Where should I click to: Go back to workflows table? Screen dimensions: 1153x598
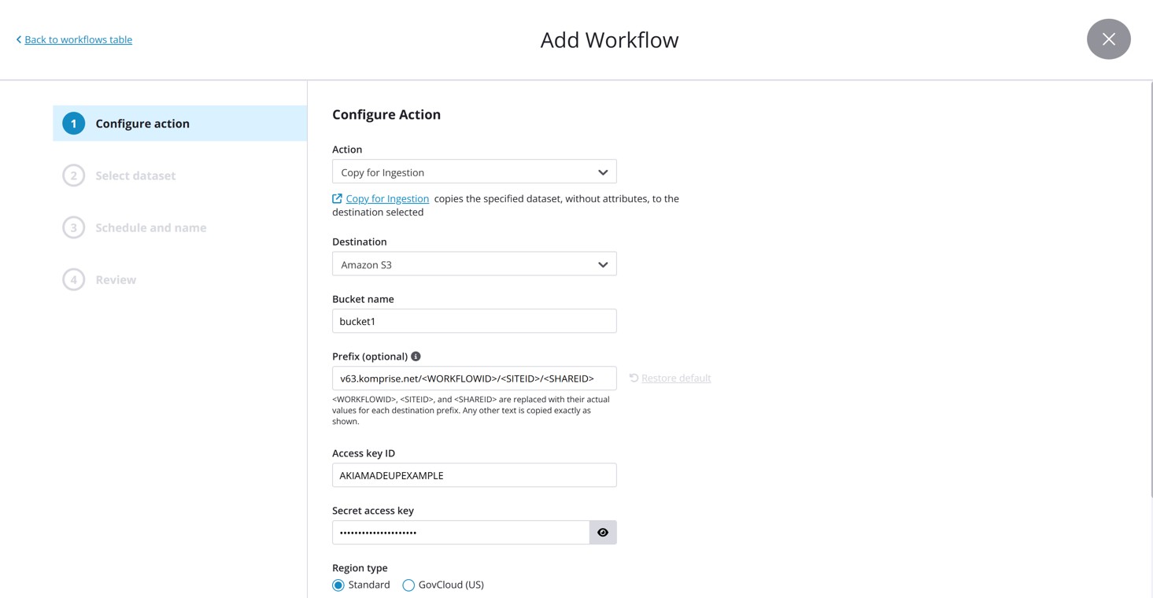pos(78,39)
